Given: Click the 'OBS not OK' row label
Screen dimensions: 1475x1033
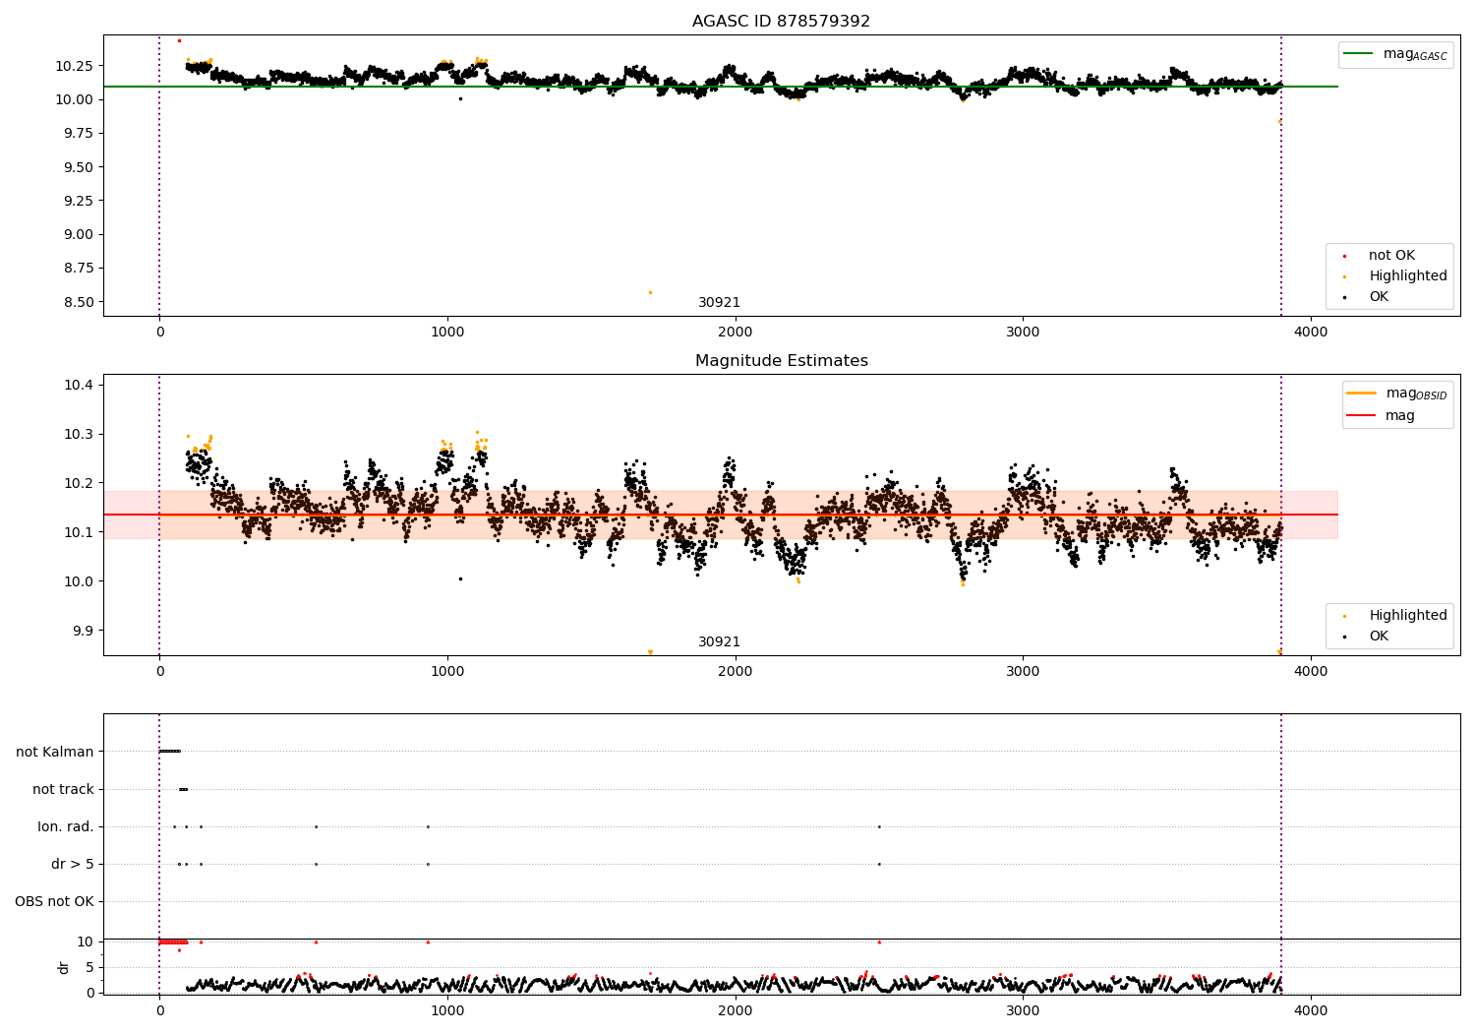Looking at the screenshot, I should point(54,901).
